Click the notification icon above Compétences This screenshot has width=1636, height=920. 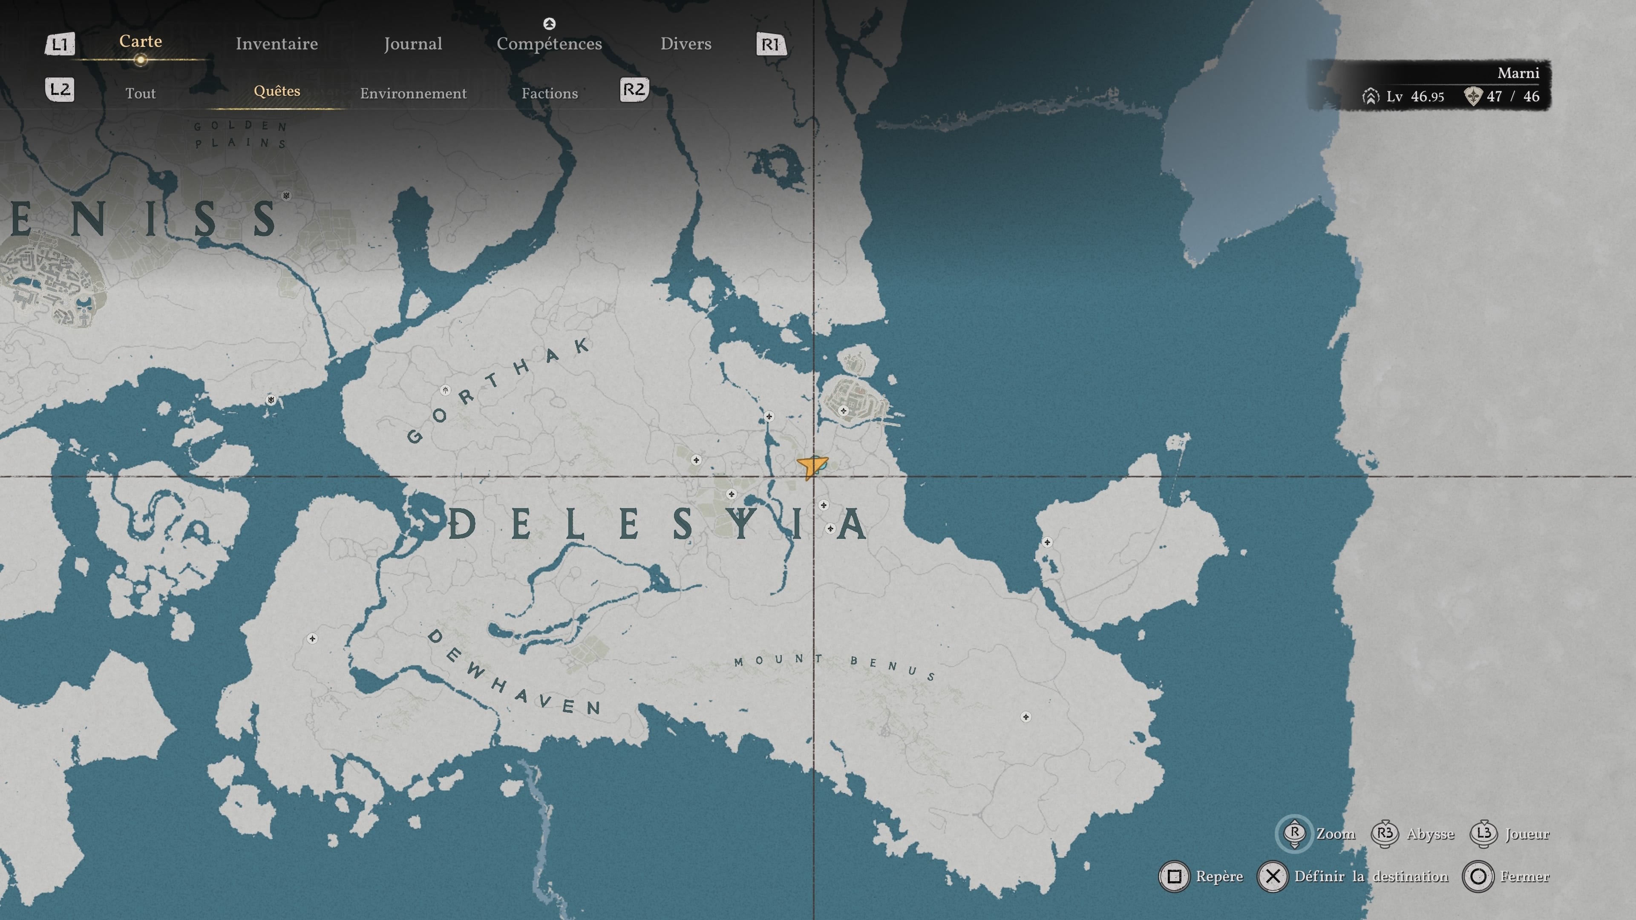(549, 23)
